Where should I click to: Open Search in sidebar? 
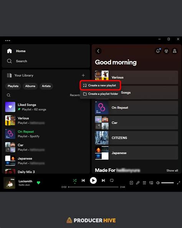17,61
